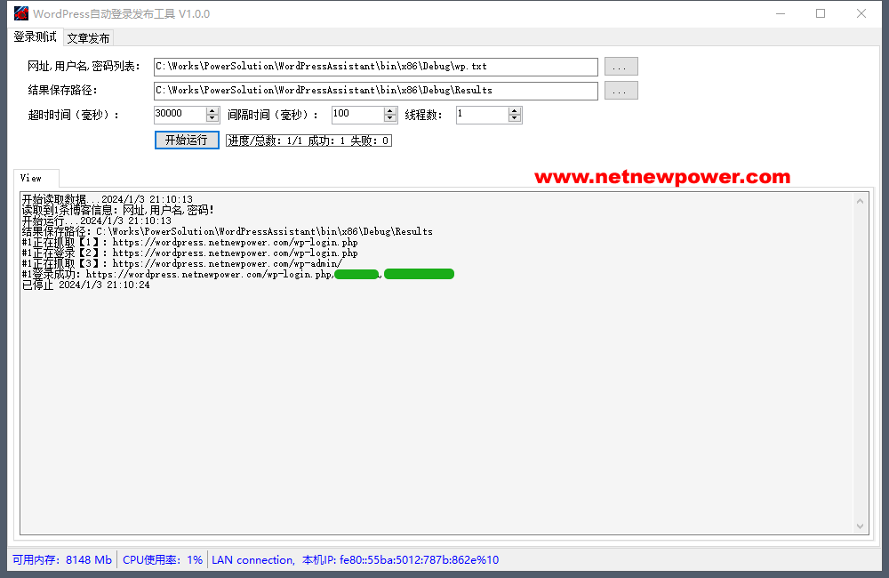889x578 pixels.
Task: Decrease the 超时时间 value with down arrow
Action: coord(212,118)
